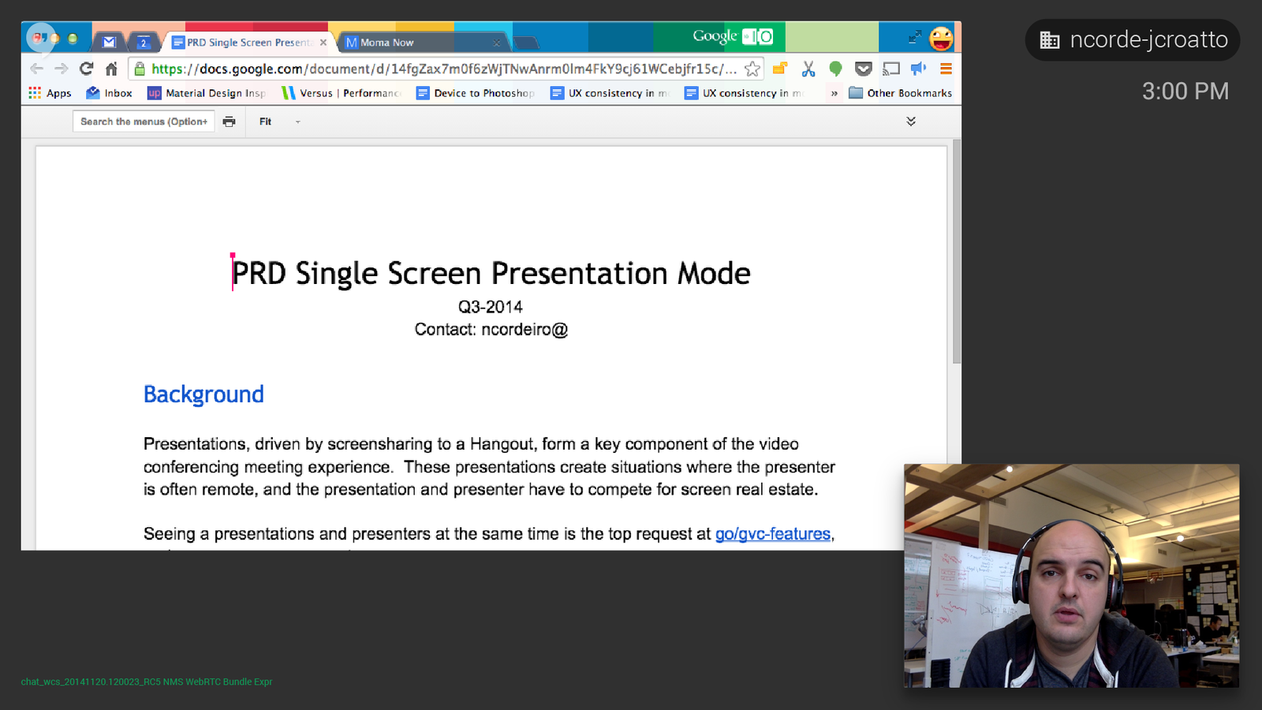Bookmark this page with the star icon
Screen dimensions: 1262x710
(752, 69)
